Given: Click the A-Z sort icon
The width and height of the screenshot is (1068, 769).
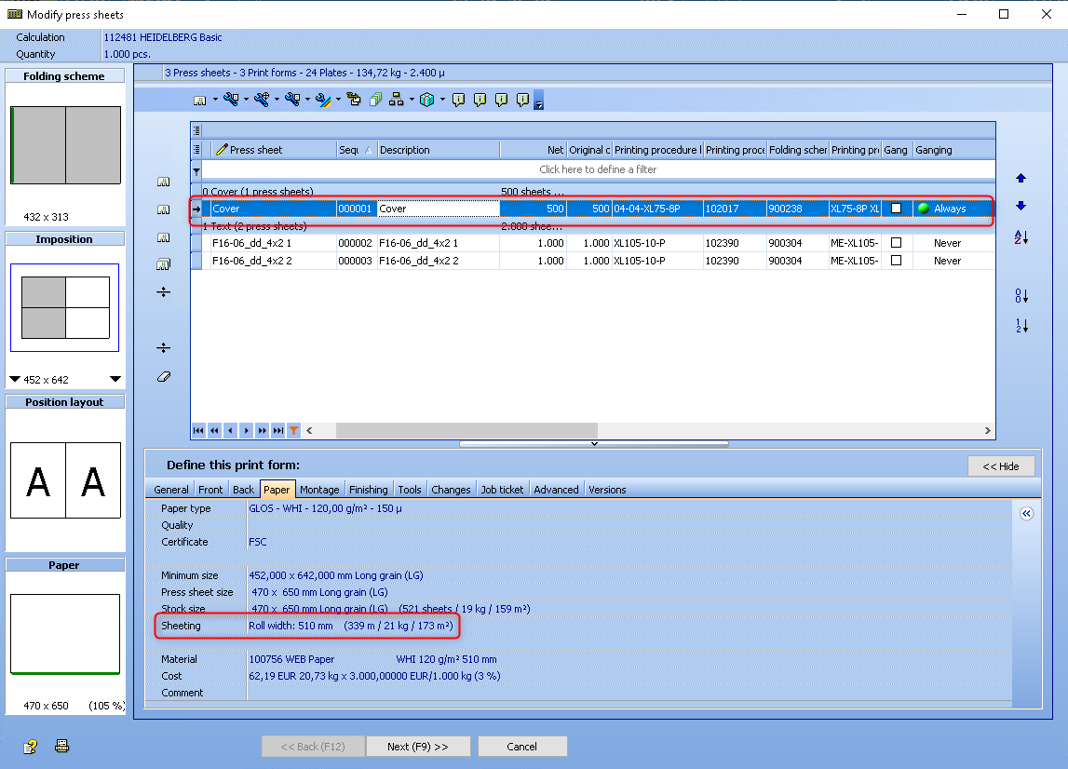Looking at the screenshot, I should coord(1021,237).
